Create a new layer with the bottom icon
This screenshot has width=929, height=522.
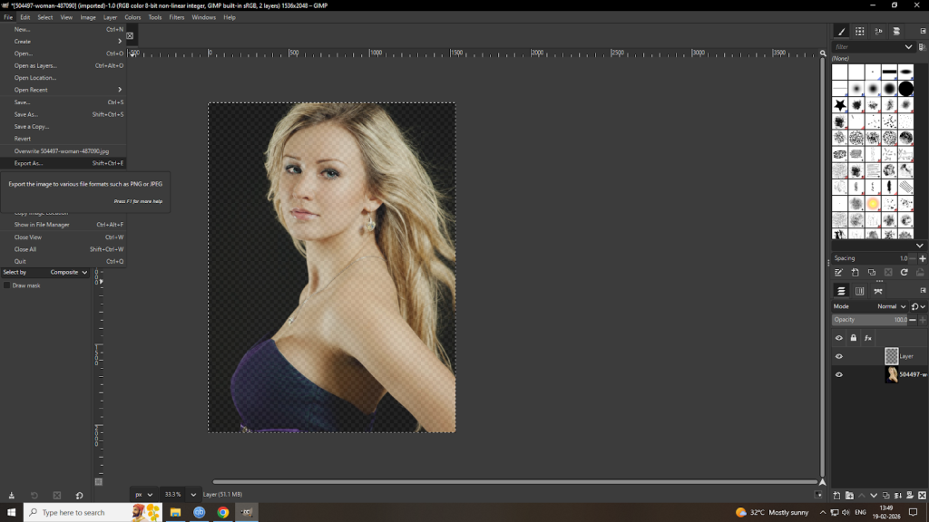click(x=836, y=495)
